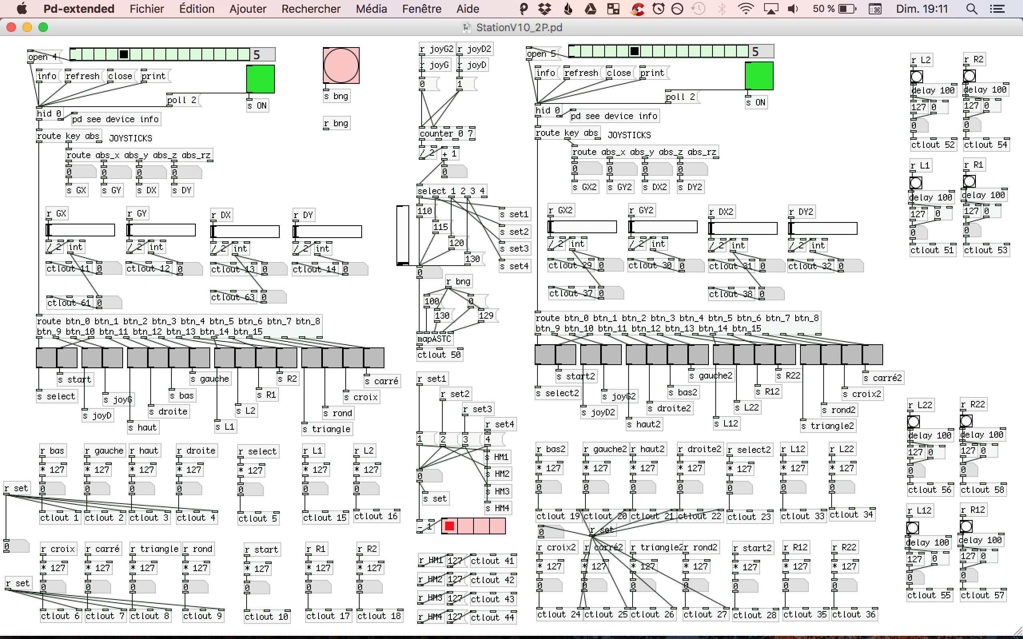Click the horizontal slider under r GX
Screen dimensions: 1023x639
[80, 230]
